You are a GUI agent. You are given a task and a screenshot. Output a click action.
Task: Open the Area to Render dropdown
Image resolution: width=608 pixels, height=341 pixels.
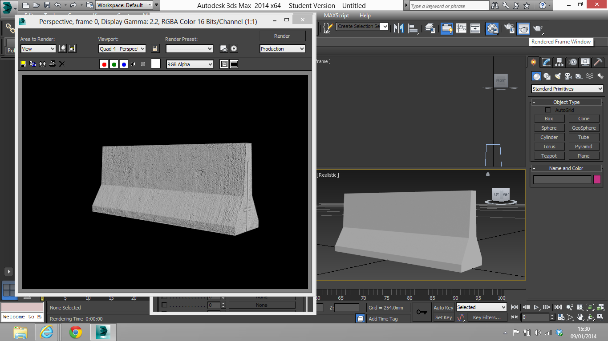(x=38, y=49)
